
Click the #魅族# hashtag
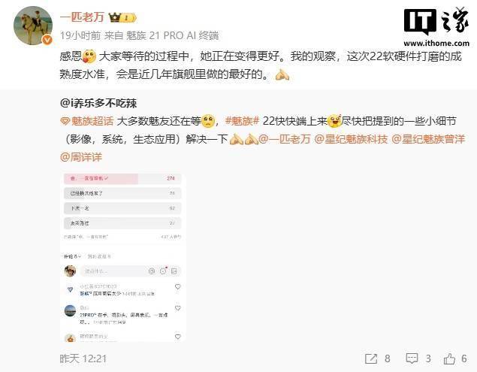point(242,121)
